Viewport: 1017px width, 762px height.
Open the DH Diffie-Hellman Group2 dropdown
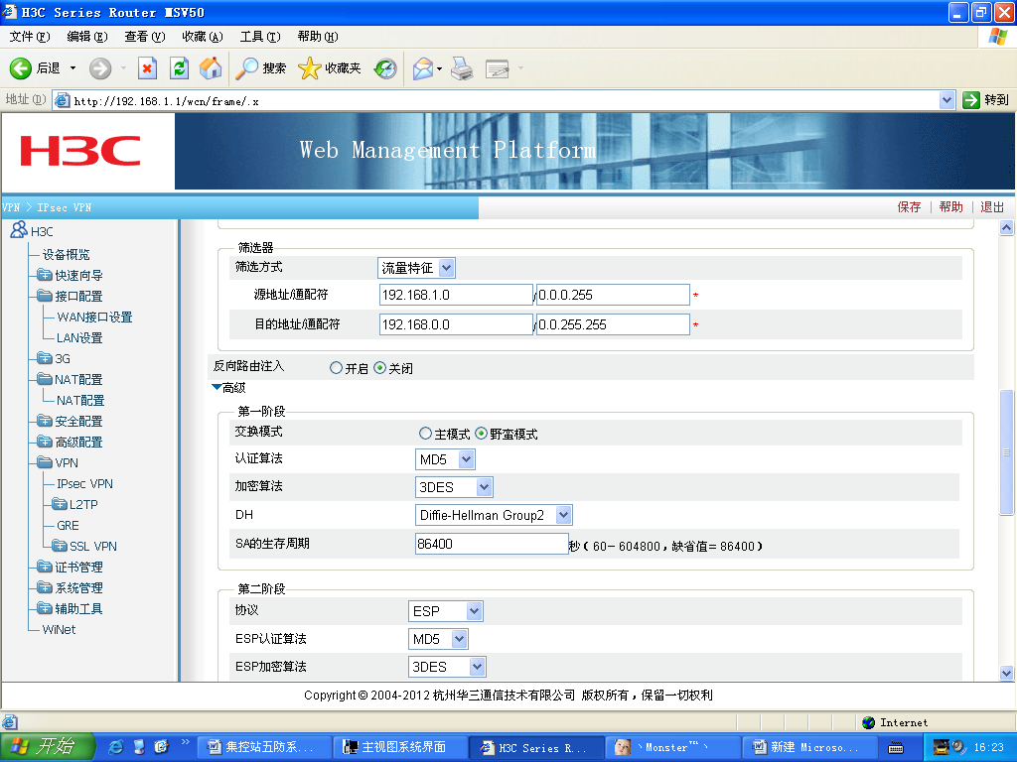tap(563, 515)
